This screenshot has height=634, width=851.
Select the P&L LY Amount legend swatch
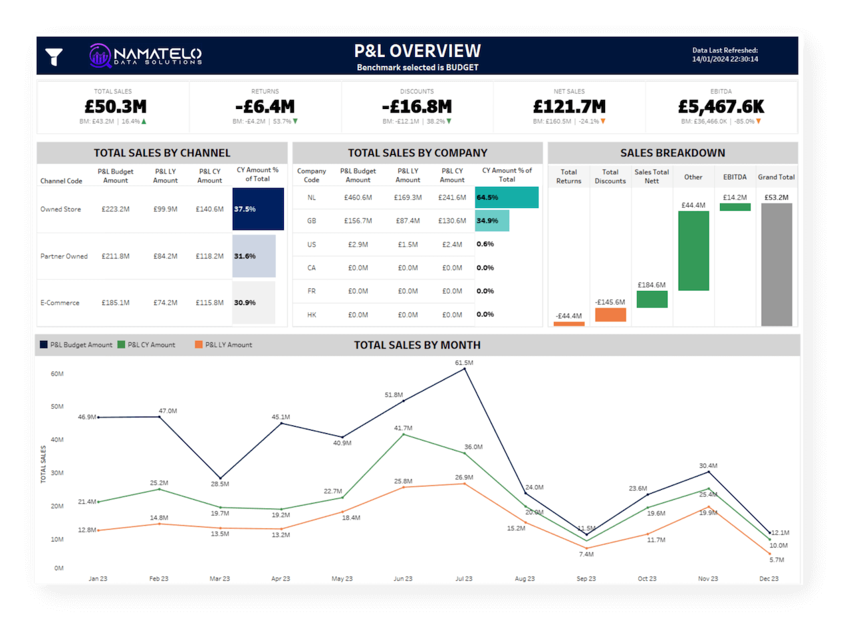click(199, 345)
